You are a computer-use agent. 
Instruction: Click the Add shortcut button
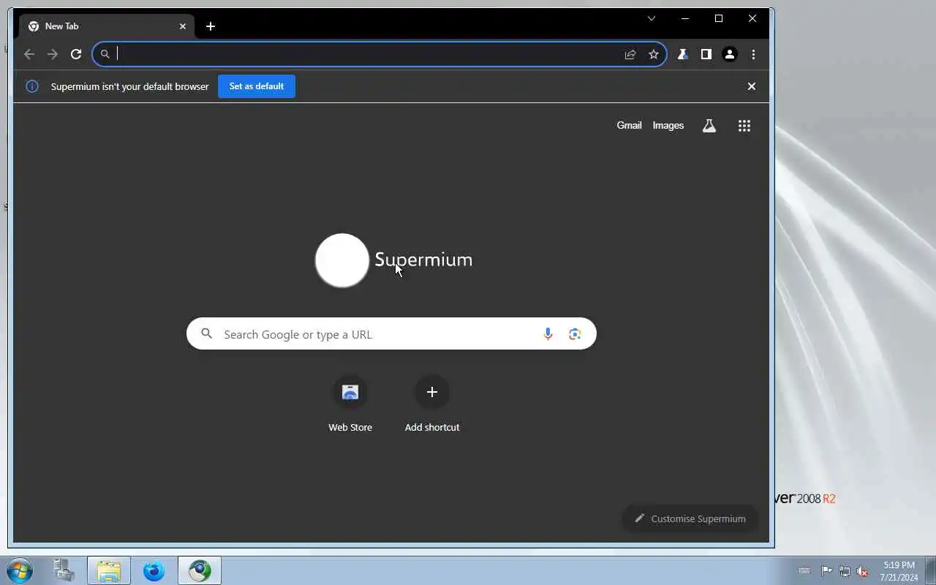click(x=432, y=404)
